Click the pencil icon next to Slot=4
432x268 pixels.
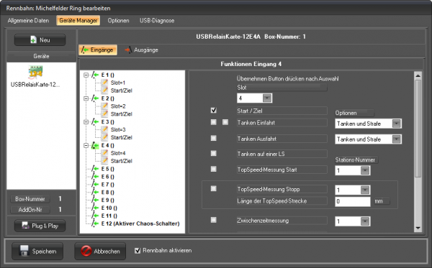(104, 153)
